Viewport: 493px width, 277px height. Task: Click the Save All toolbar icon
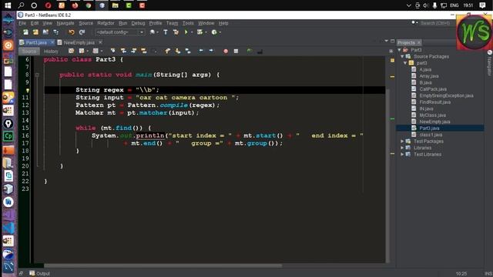pos(55,32)
